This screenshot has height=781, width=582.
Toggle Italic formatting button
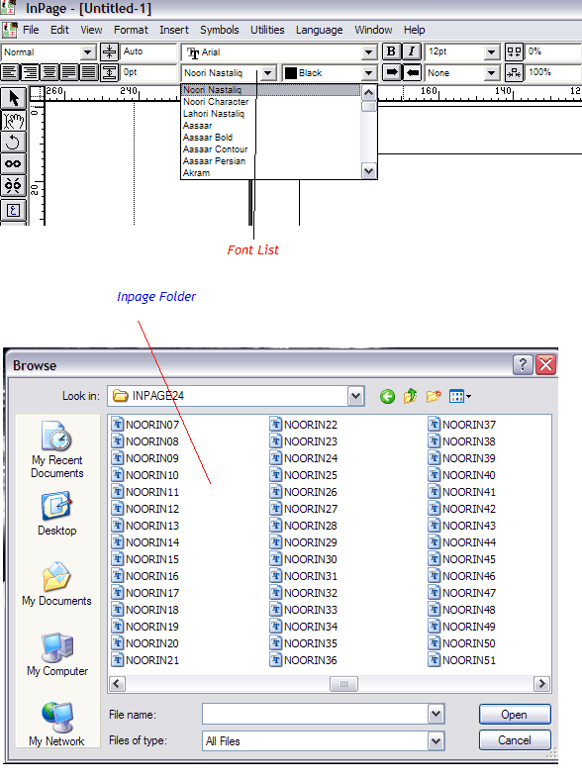point(411,51)
